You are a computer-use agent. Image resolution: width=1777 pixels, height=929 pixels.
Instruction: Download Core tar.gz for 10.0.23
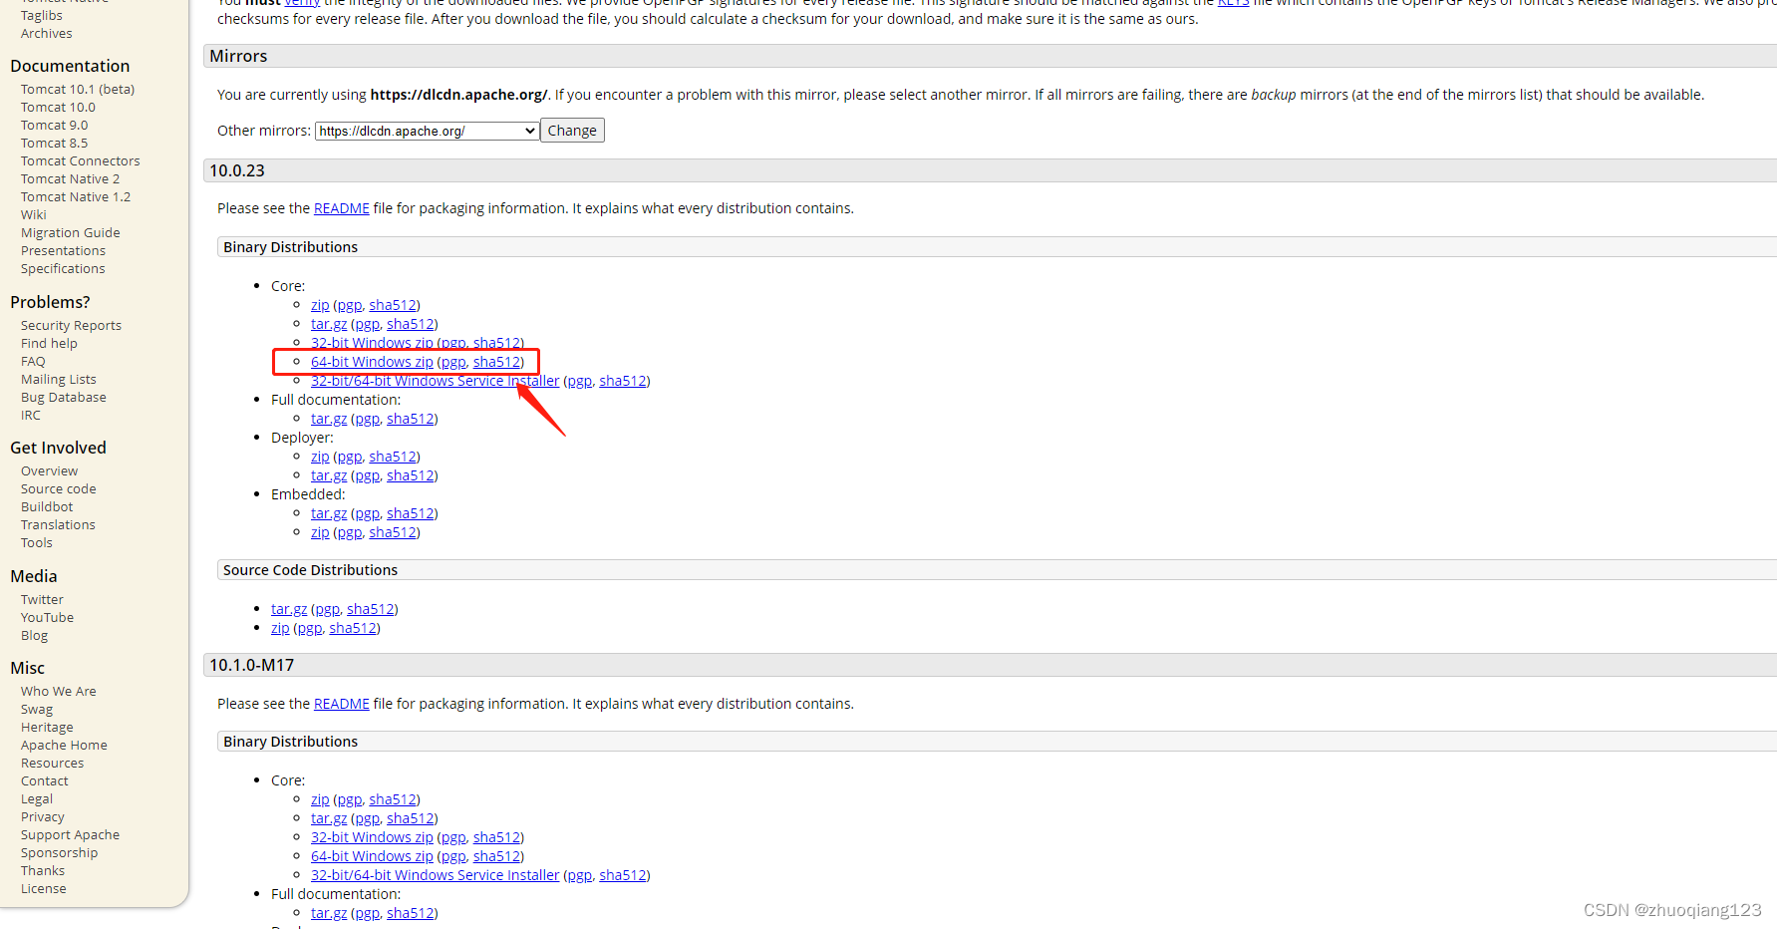(329, 324)
